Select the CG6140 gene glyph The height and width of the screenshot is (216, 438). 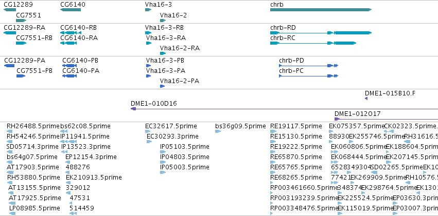[71, 10]
